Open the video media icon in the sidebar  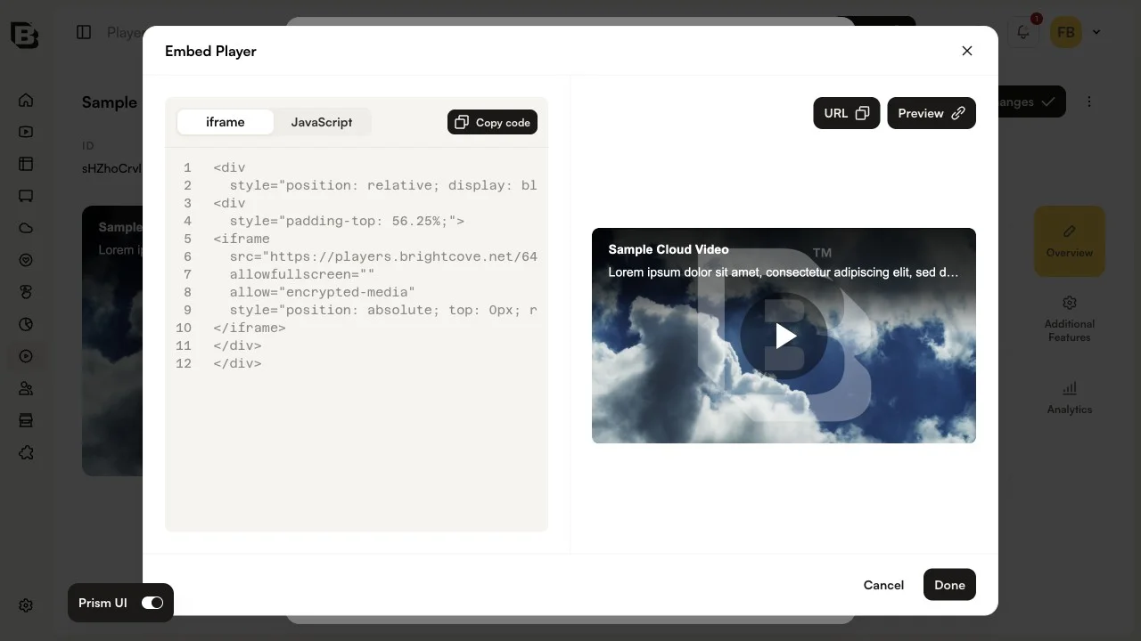click(26, 132)
